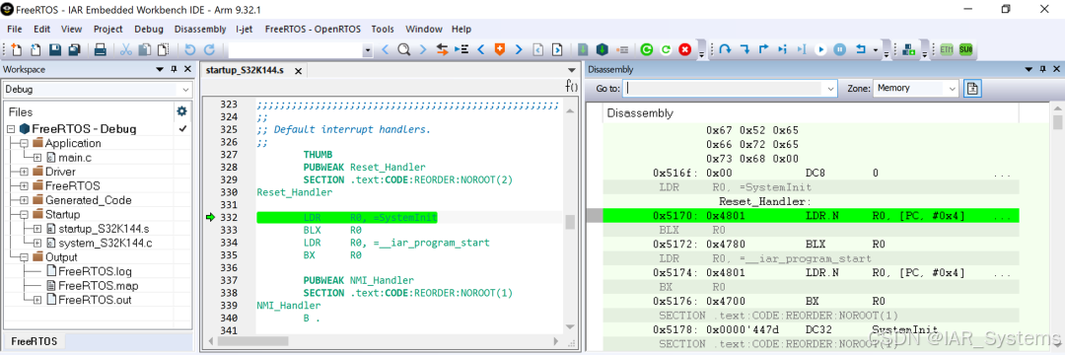Click the Reset debug icon
The height and width of the screenshot is (355, 1065).
(860, 49)
